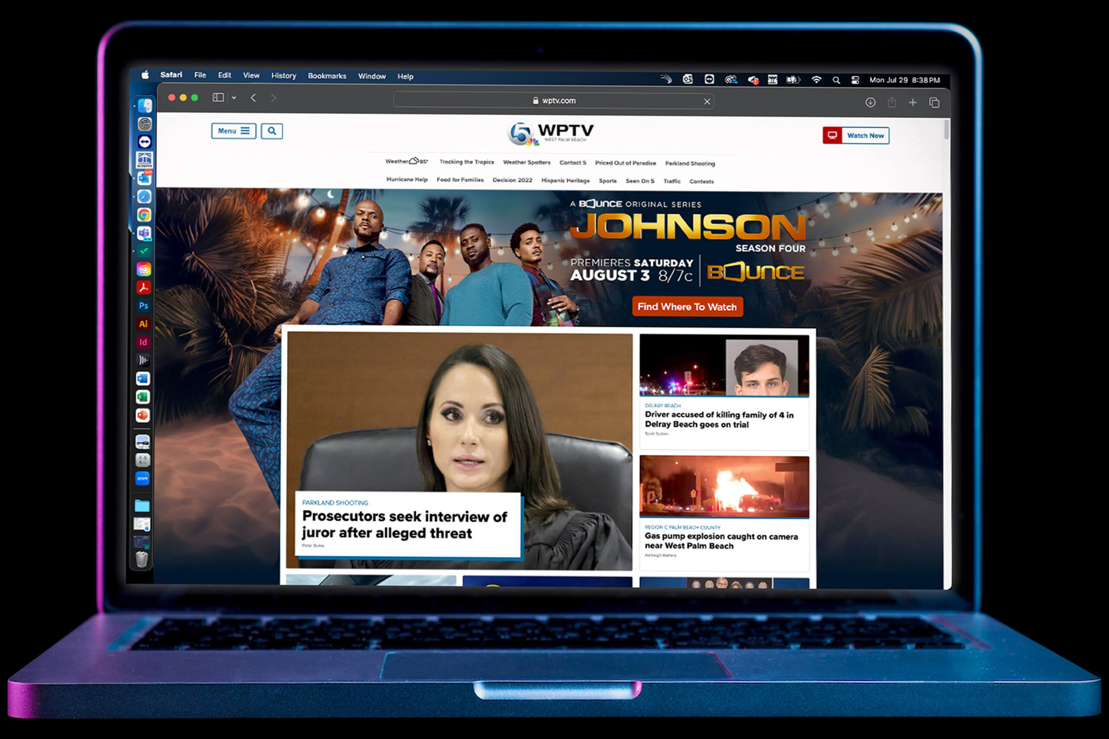Open Spotlight search in menu bar

[x=836, y=80]
